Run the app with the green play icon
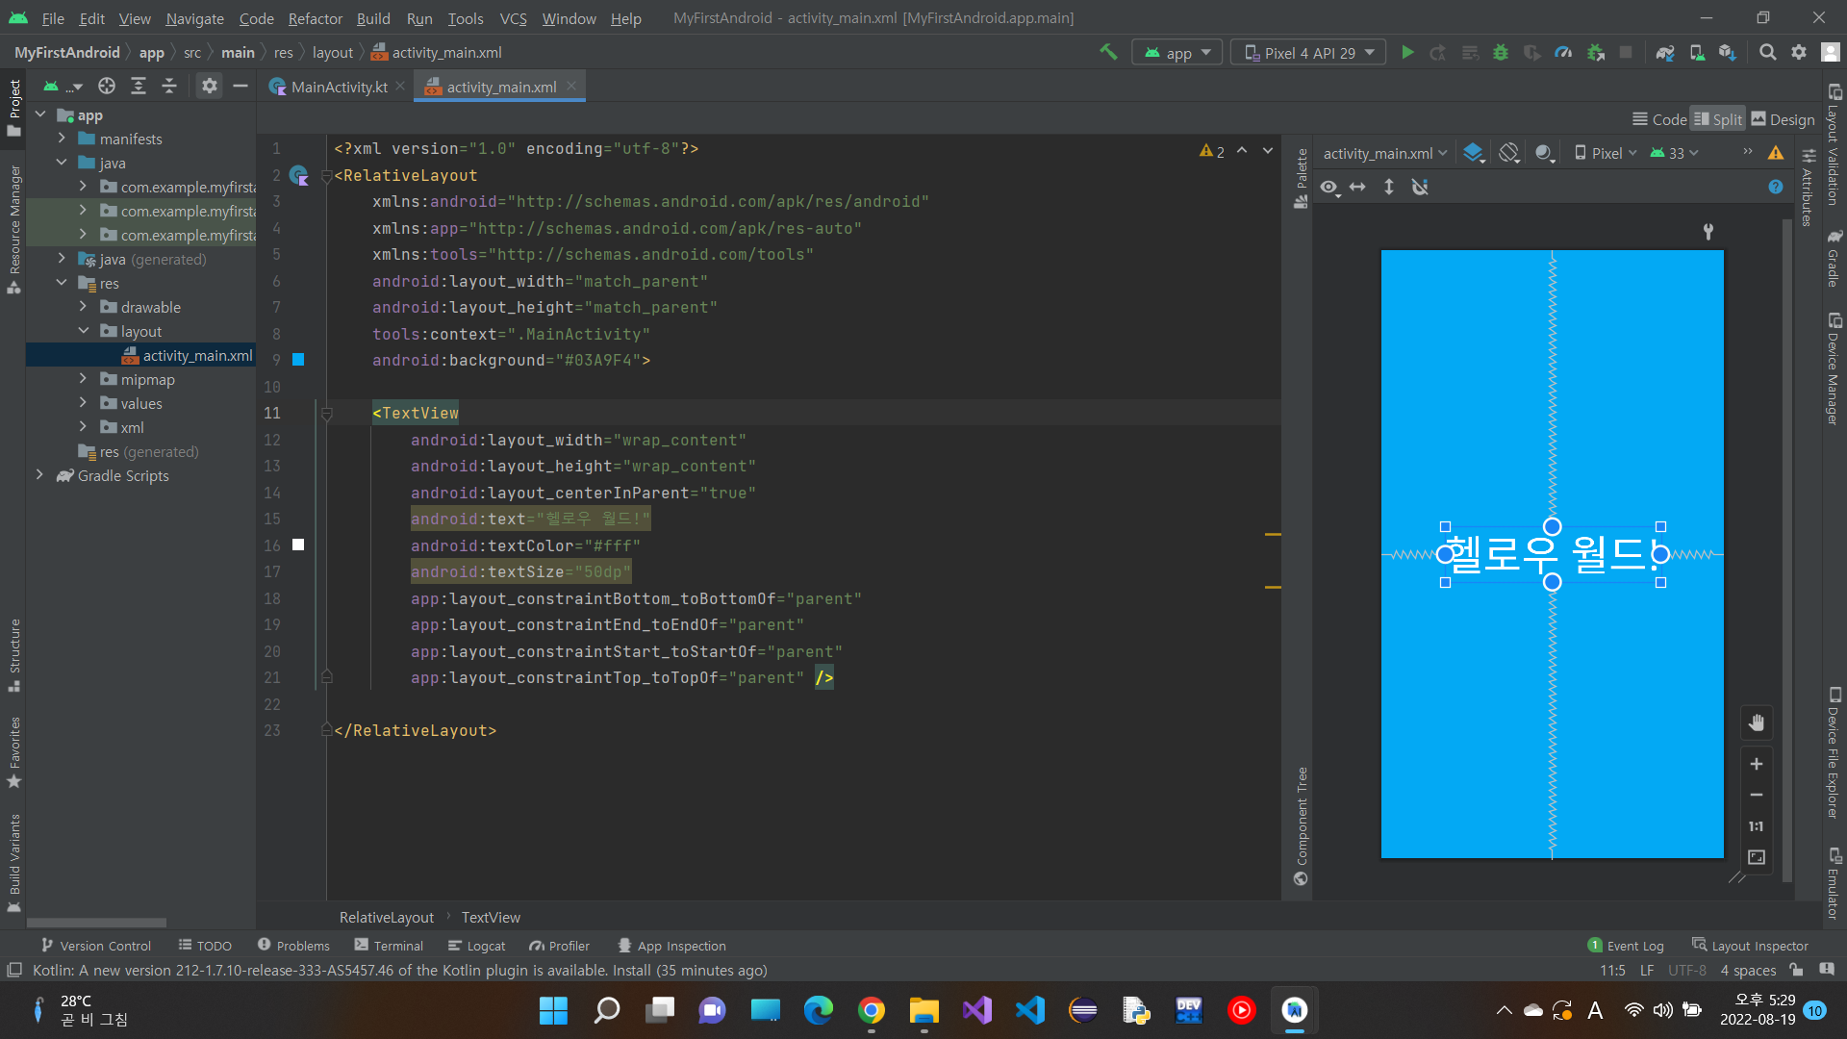This screenshot has height=1039, width=1847. pos(1407,53)
